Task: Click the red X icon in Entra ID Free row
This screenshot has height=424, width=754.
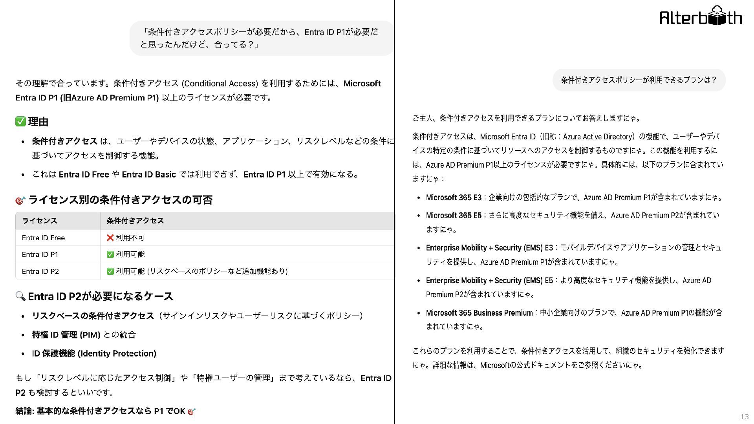Action: point(110,238)
